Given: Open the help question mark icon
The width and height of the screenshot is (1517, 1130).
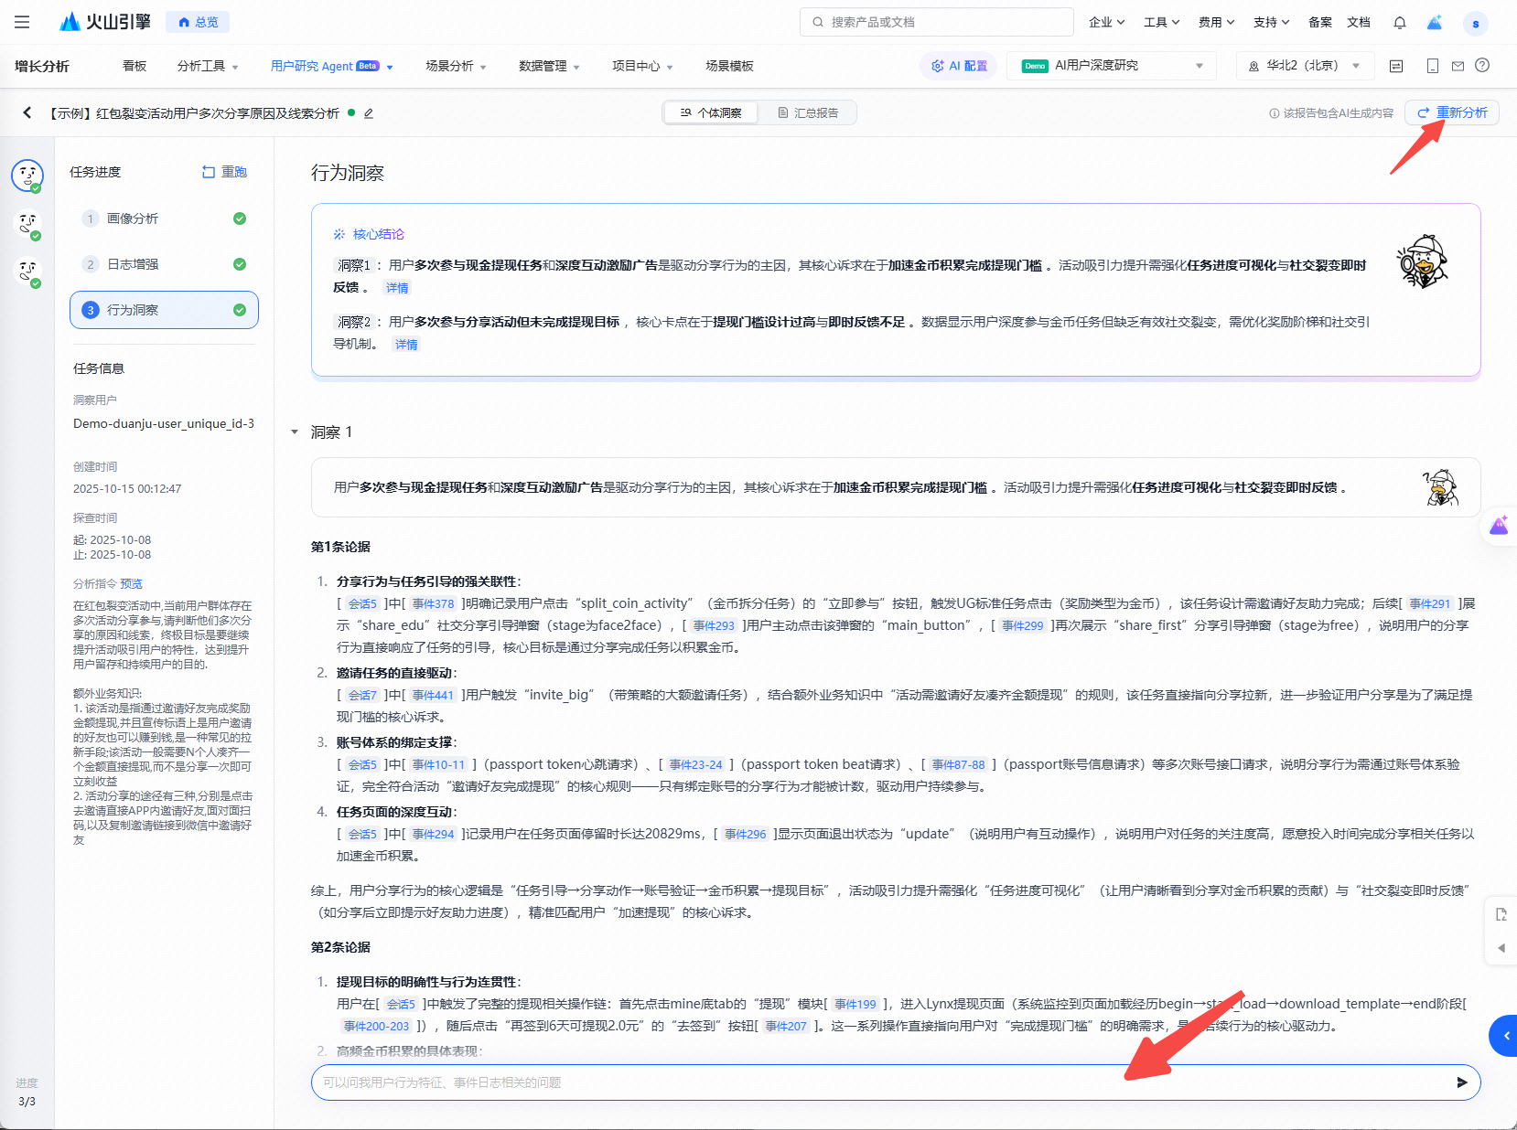Looking at the screenshot, I should click(1482, 66).
